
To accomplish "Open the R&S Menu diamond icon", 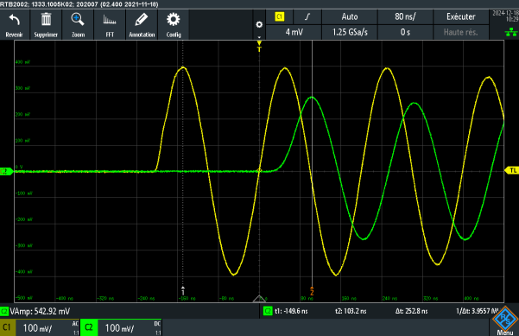I will click(x=505, y=320).
